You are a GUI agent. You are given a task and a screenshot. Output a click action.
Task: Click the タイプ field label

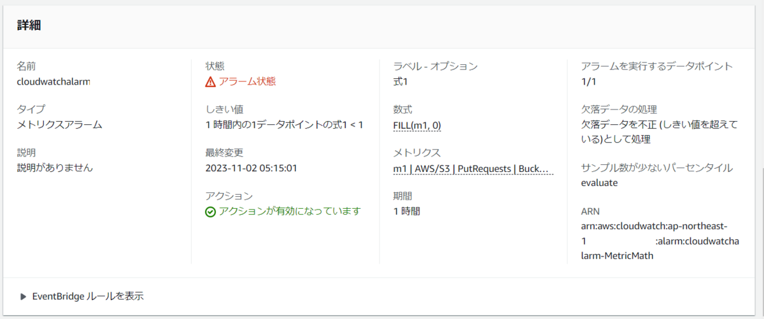point(31,110)
